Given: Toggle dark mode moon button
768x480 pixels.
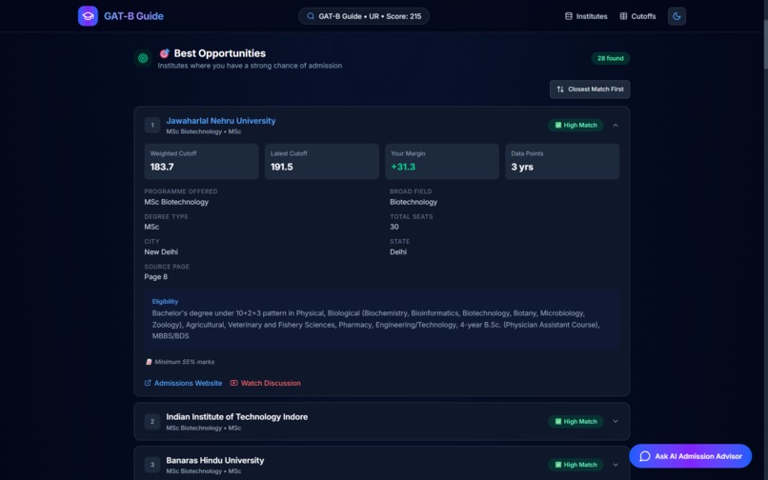Looking at the screenshot, I should (677, 16).
